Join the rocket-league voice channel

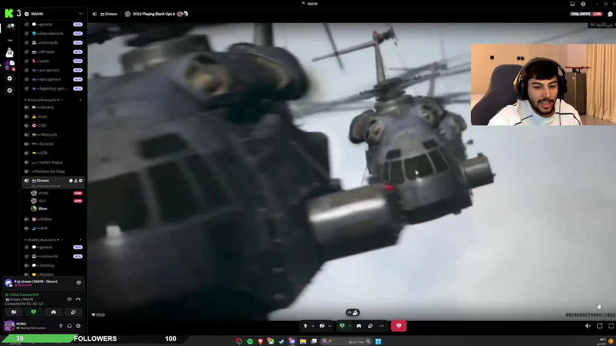tap(53, 162)
